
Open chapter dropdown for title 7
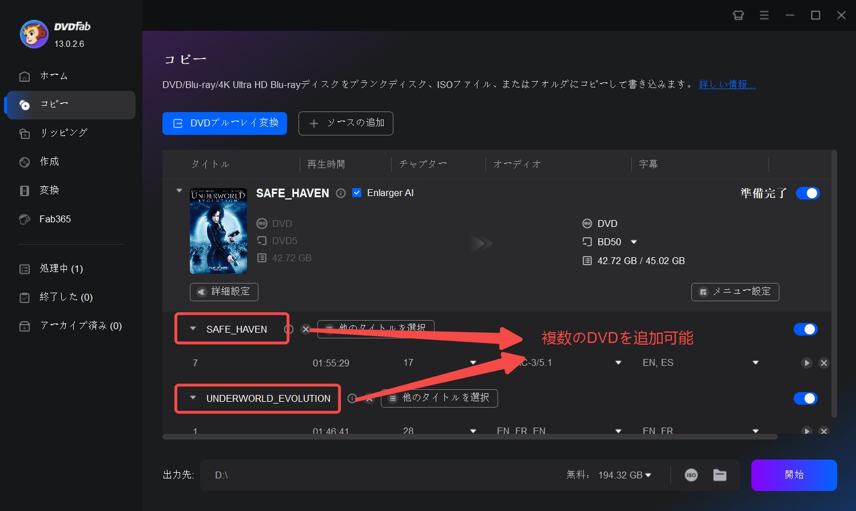[x=473, y=363]
